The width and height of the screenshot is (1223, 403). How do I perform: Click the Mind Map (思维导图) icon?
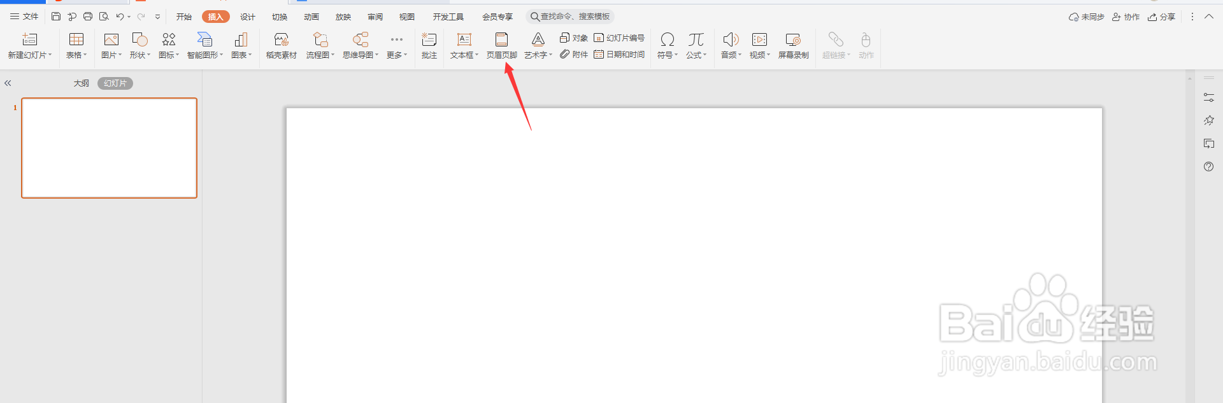pos(361,39)
